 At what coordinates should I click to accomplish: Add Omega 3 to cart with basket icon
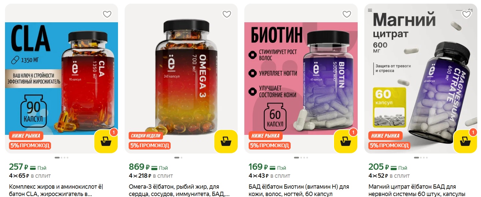(x=226, y=142)
